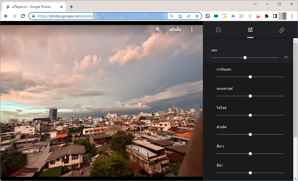Open a new browser tab
The image size is (298, 181).
(71, 7)
